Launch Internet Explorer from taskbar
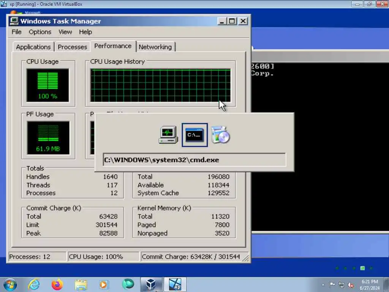This screenshot has height=292, width=389. [x=34, y=284]
